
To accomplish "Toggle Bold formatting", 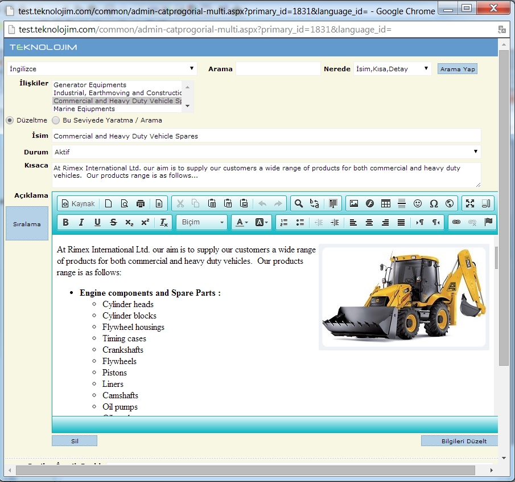I will (x=65, y=222).
